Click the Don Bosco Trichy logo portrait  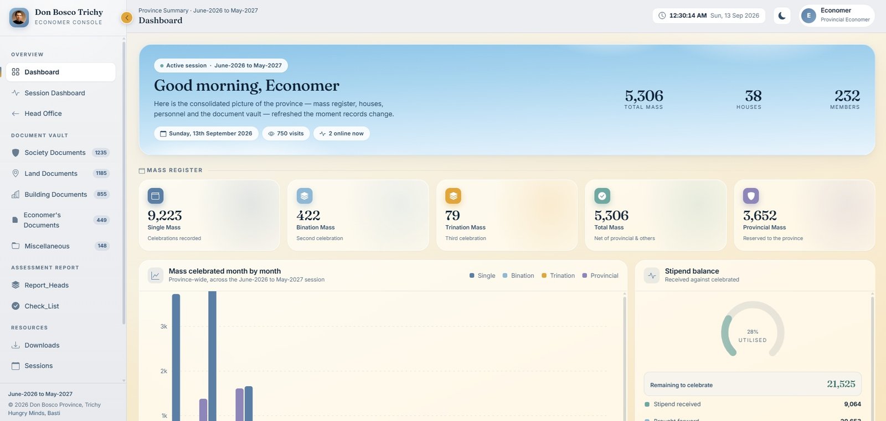pyautogui.click(x=19, y=17)
